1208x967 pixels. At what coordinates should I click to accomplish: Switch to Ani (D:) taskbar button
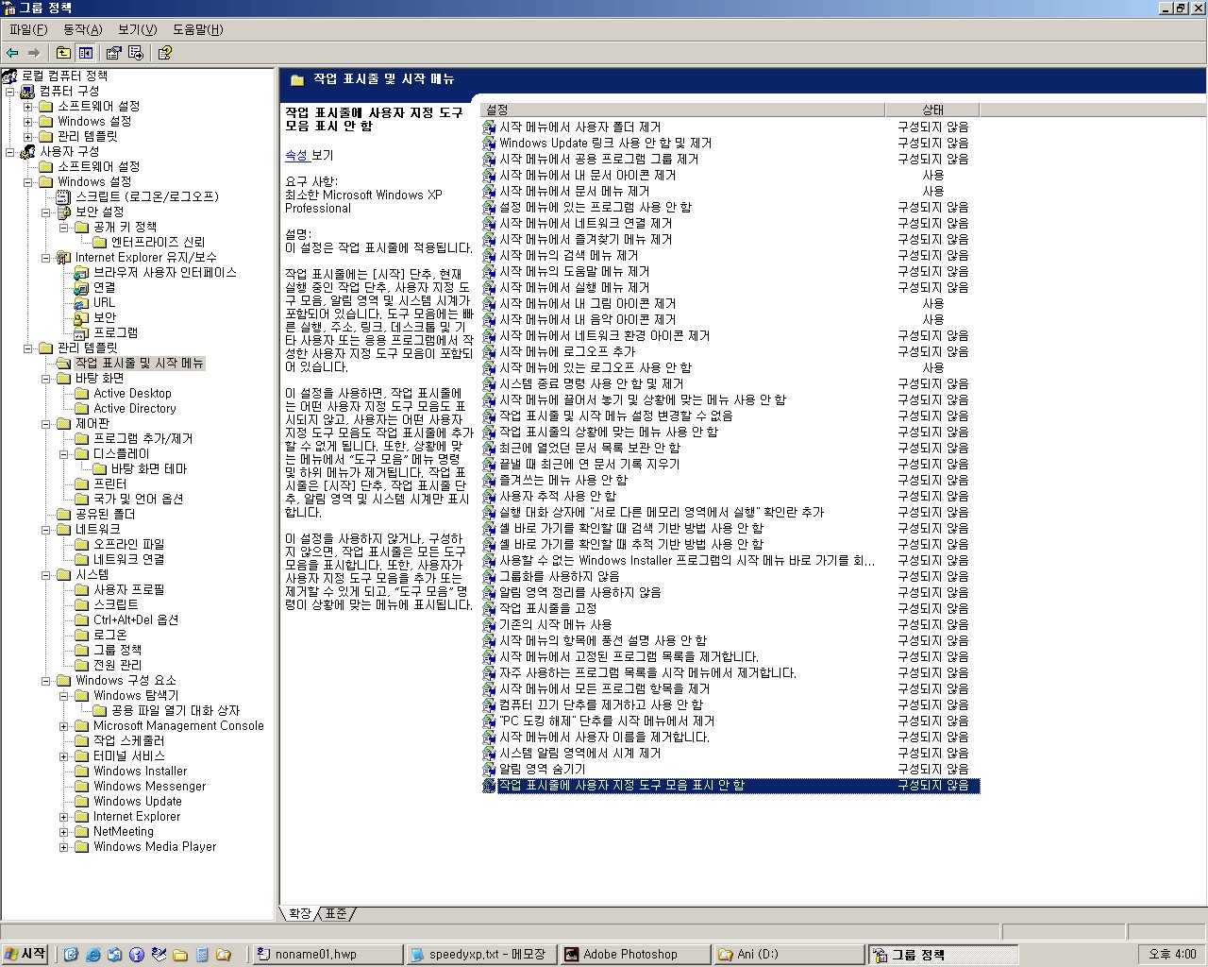(x=789, y=955)
